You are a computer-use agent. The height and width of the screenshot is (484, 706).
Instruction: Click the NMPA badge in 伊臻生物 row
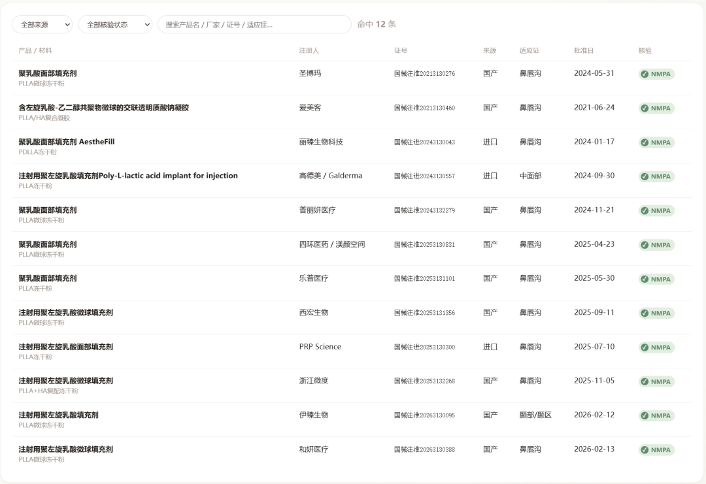point(656,415)
